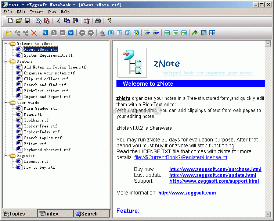The width and height of the screenshot is (274, 221).
Task: Toggle italic formatting
Action: [x=119, y=33]
